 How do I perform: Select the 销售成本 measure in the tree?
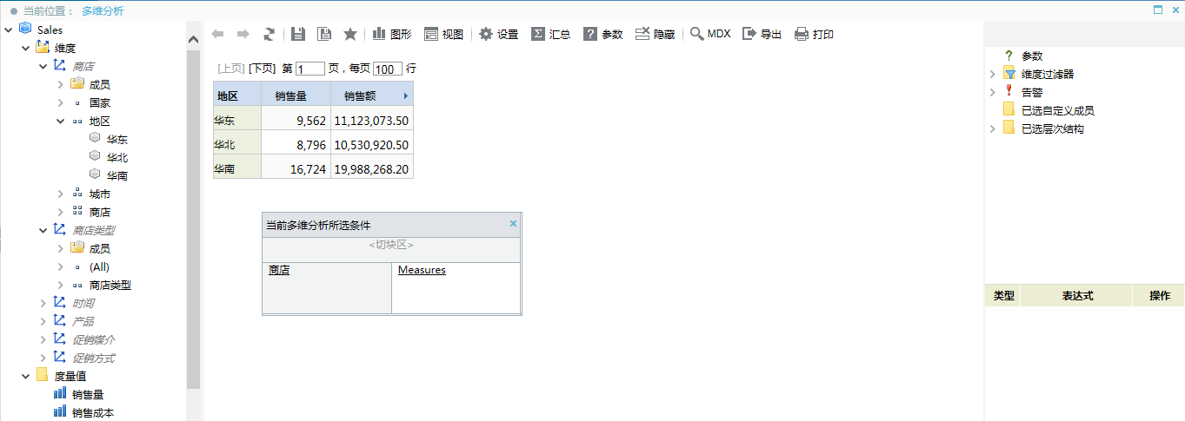pos(93,412)
